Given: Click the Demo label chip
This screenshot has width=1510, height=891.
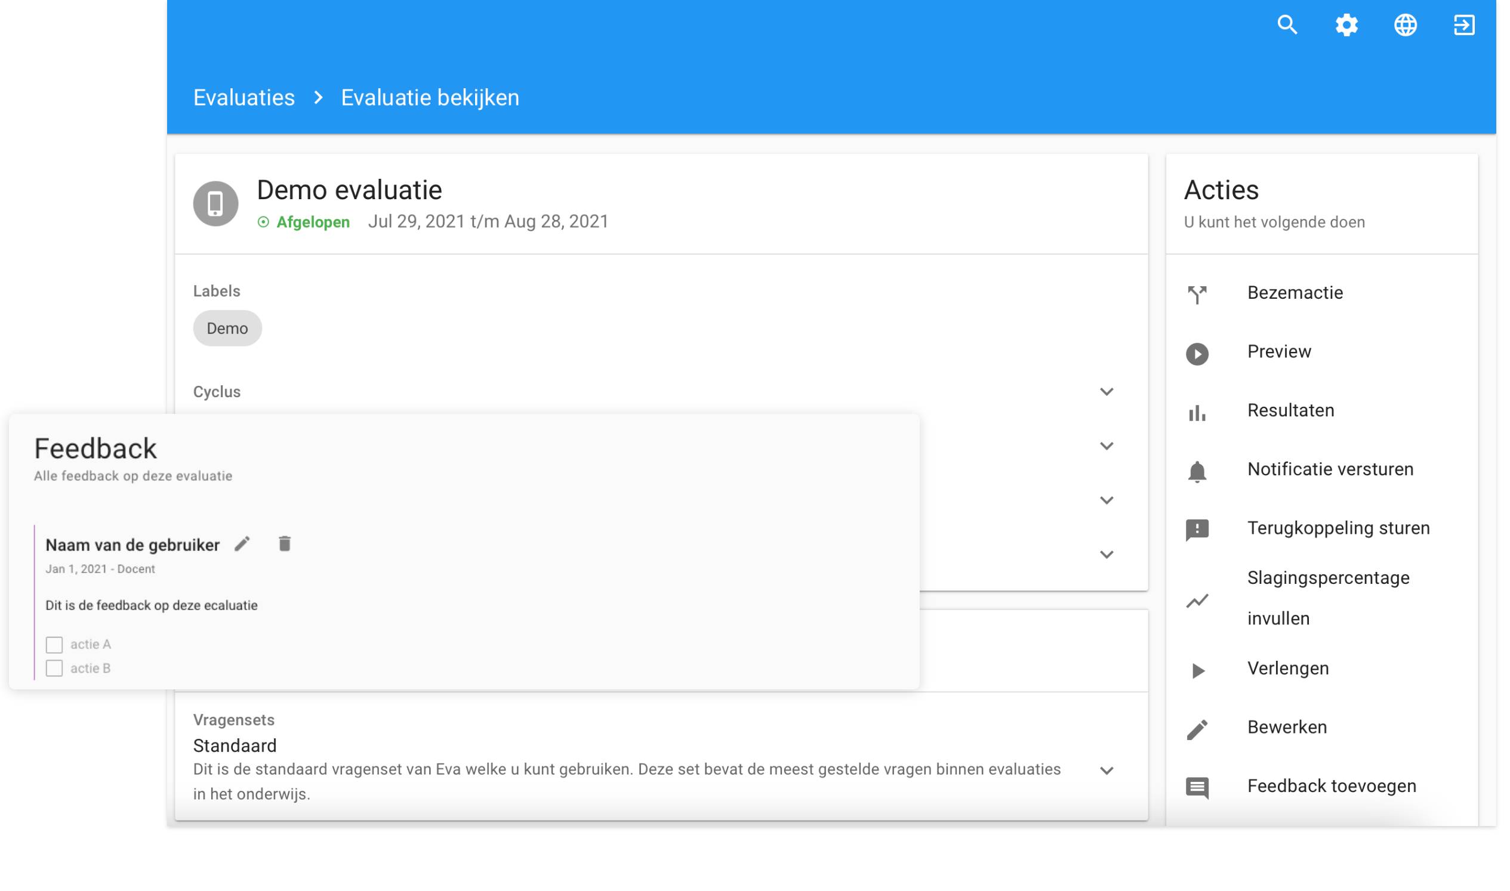Looking at the screenshot, I should (x=227, y=329).
